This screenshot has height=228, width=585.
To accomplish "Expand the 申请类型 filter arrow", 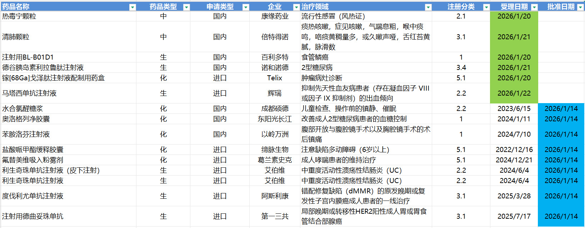I will point(245,7).
